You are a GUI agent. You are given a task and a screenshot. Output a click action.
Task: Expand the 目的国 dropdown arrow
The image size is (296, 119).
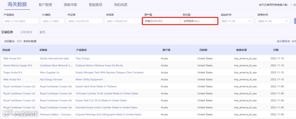214,21
